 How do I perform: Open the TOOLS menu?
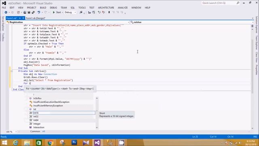(x=82, y=8)
